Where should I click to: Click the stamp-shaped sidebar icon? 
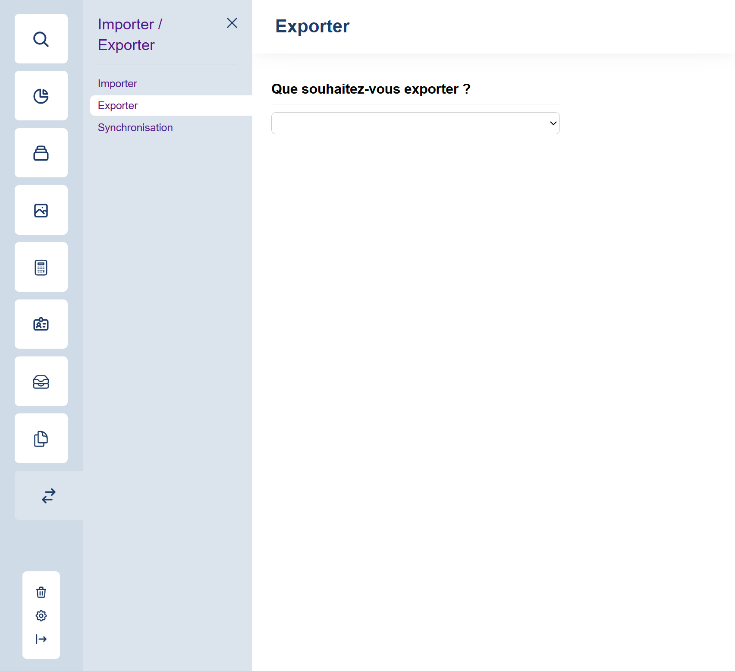[41, 153]
